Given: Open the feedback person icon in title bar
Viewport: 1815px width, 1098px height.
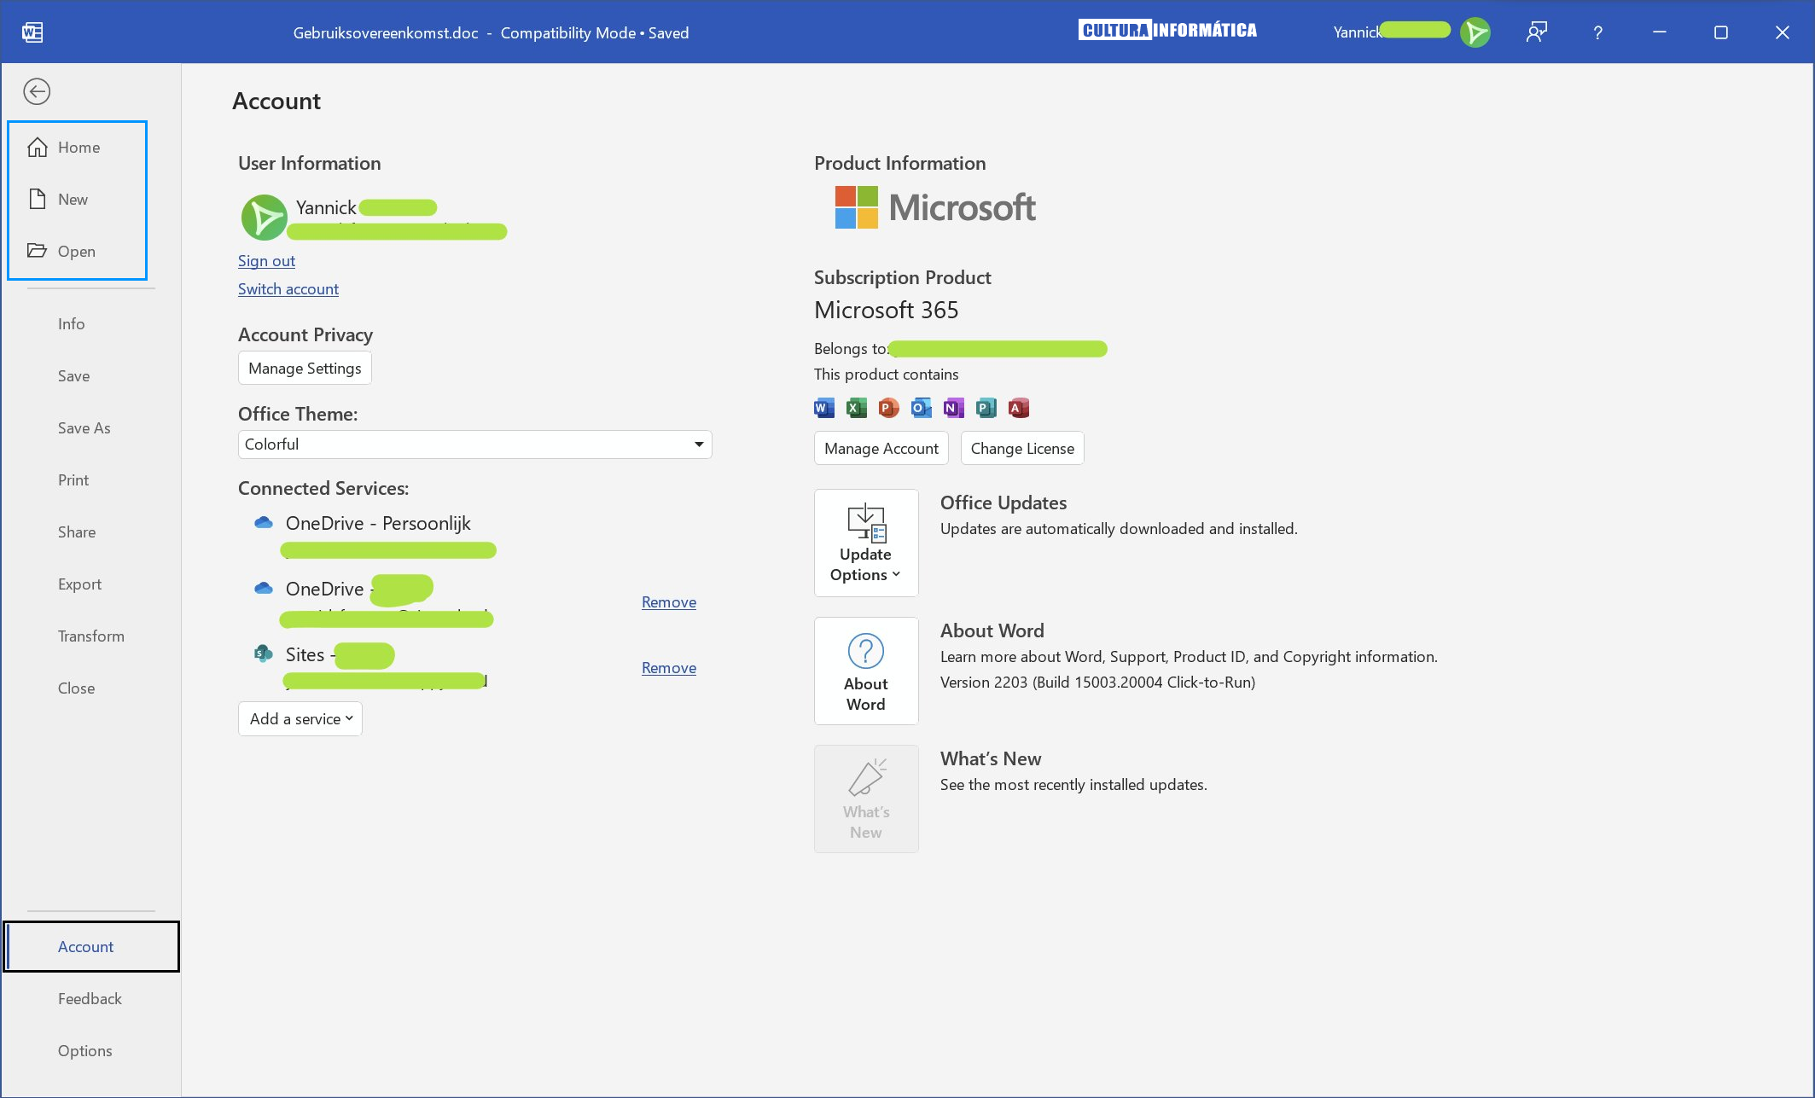Looking at the screenshot, I should 1537,32.
